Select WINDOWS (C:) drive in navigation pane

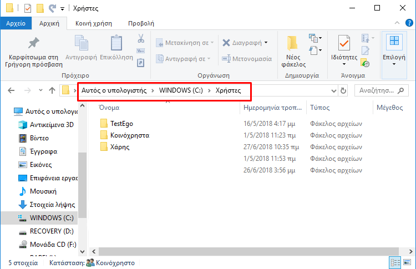pos(39,218)
